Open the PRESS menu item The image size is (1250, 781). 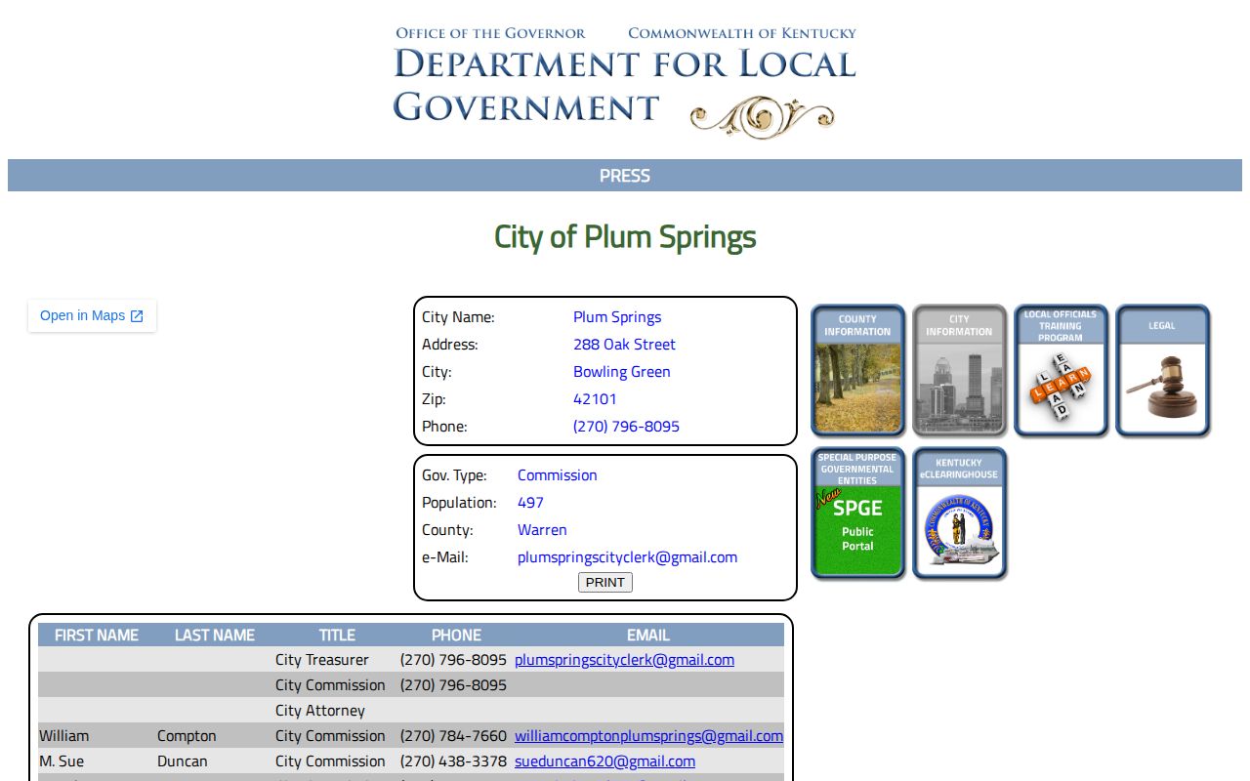[x=625, y=176]
